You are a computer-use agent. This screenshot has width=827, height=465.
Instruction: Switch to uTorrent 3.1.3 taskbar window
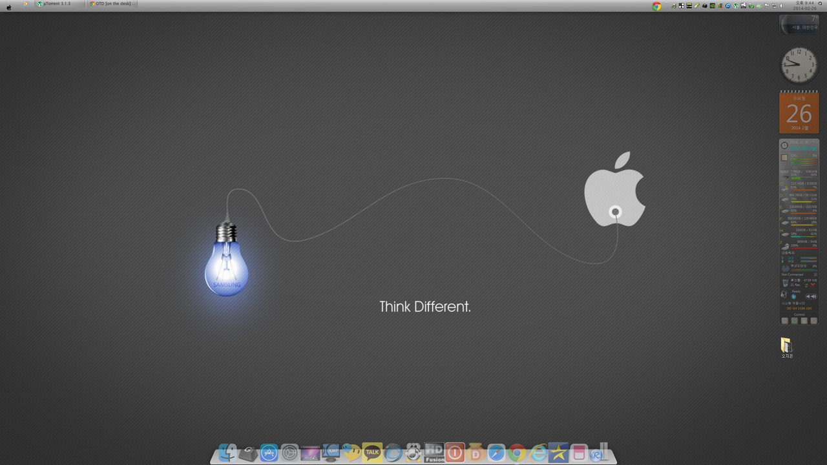(61, 4)
